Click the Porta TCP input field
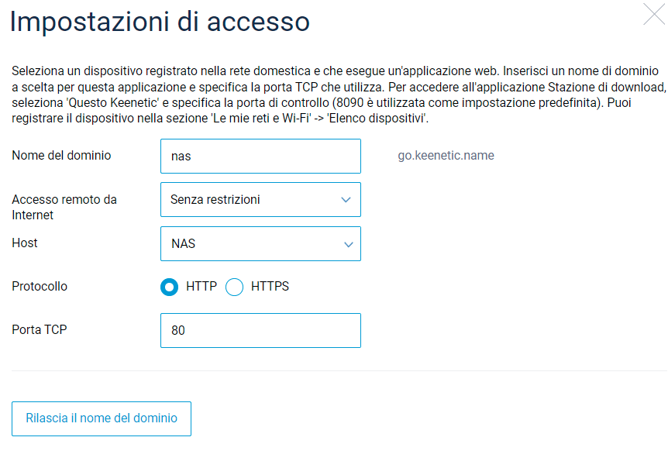Screen dimensions: 668x451 pyautogui.click(x=260, y=330)
